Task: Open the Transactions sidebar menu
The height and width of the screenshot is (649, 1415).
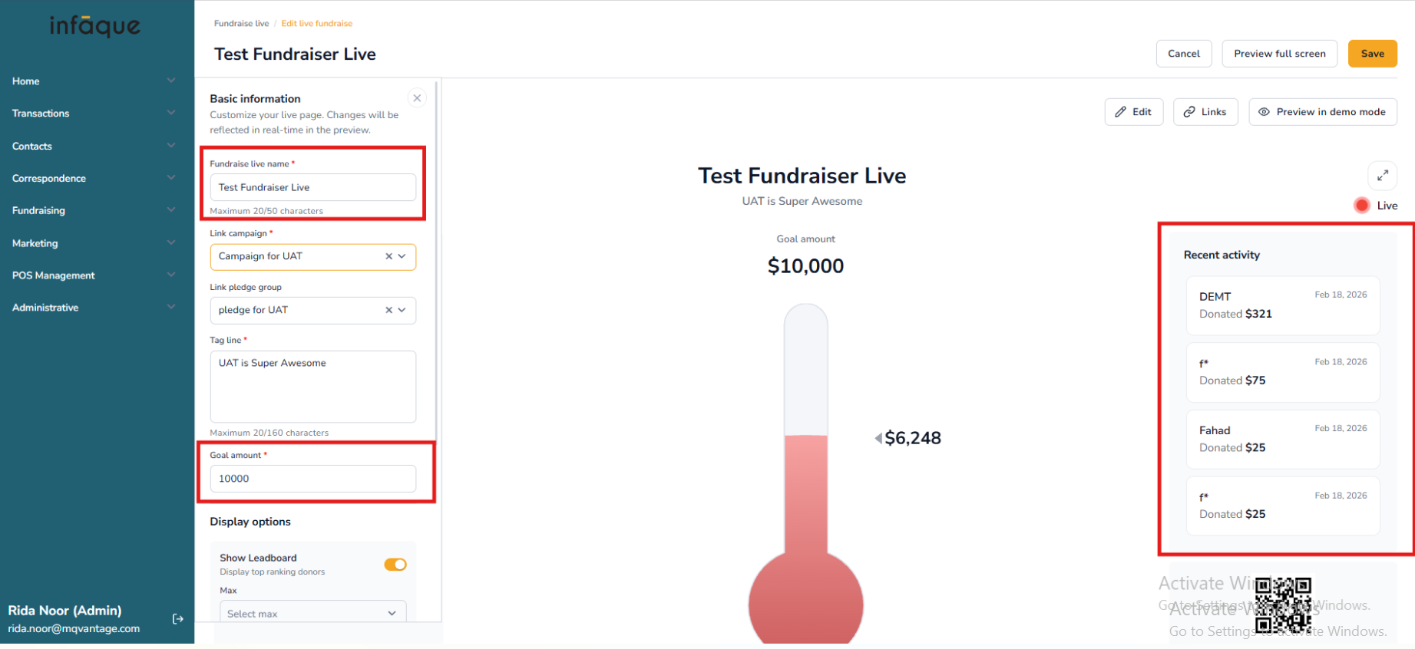Action: point(94,114)
